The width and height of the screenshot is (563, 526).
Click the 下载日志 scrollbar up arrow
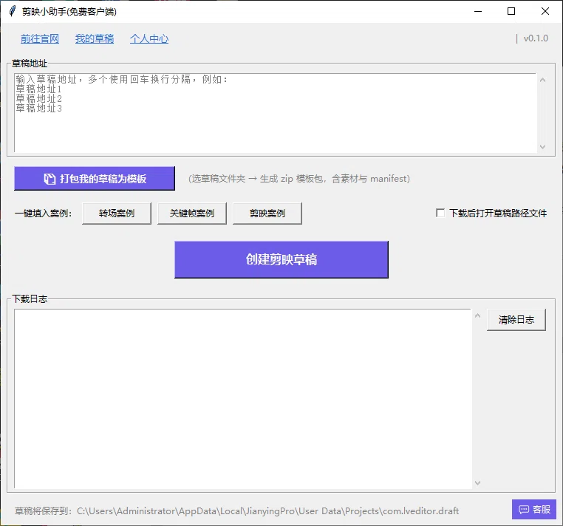click(477, 315)
